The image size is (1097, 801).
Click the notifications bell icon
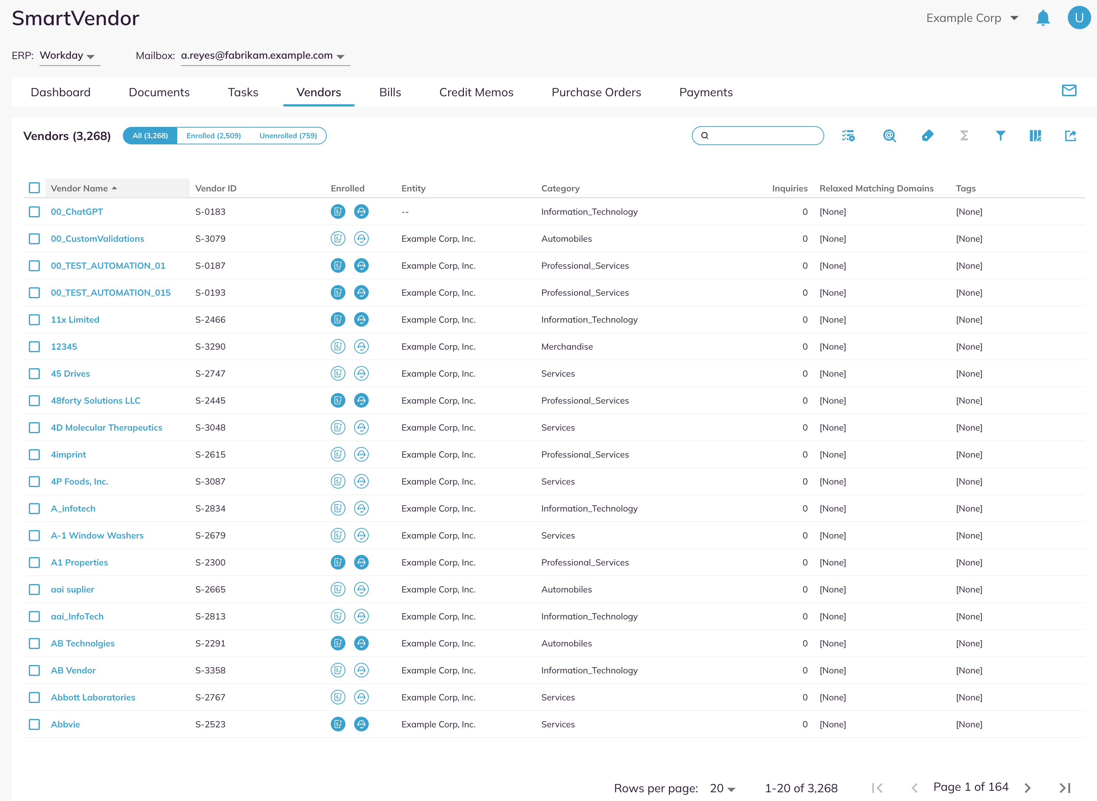click(x=1043, y=18)
